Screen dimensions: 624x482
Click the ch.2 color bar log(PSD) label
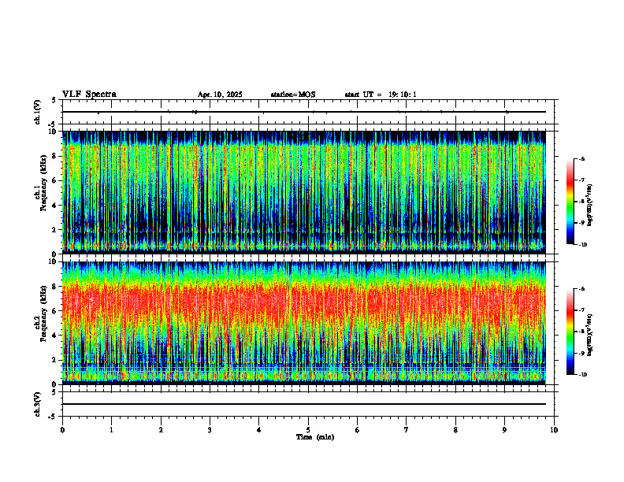[x=590, y=335]
